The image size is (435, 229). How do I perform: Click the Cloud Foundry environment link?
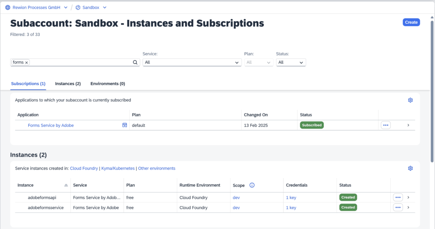84,168
